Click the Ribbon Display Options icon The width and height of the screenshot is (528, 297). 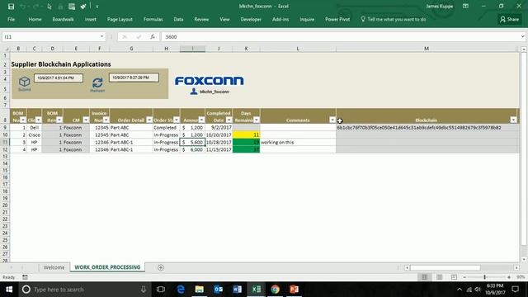click(465, 6)
